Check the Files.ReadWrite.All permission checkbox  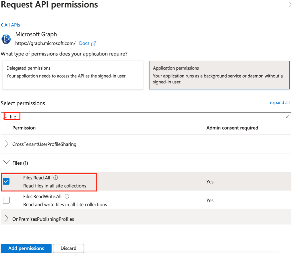6,200
